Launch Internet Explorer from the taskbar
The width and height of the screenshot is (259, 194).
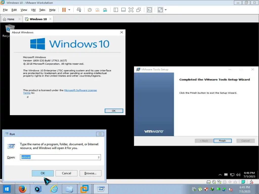tap(54, 189)
